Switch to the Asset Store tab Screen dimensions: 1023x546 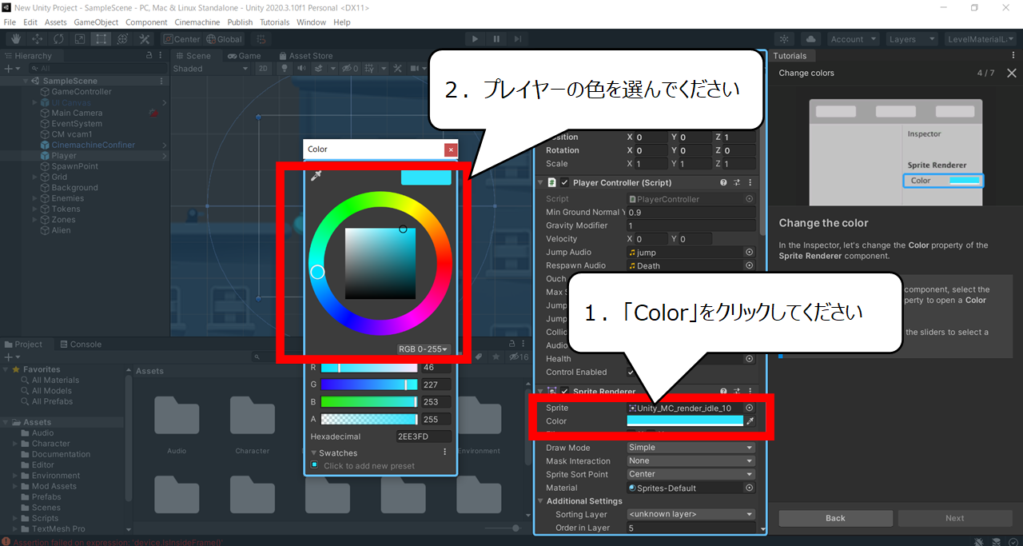[x=305, y=56]
